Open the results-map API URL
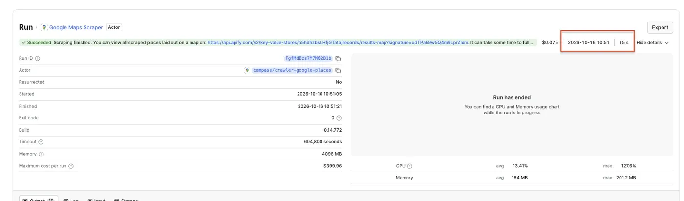684x201 pixels. click(338, 43)
